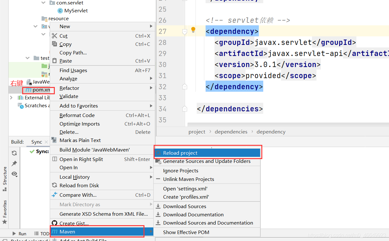
Task: Select Open 'settings.xml'
Action: coord(207,188)
